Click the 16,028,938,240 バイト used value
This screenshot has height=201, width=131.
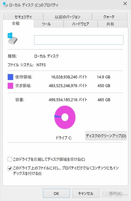[x=69, y=77]
